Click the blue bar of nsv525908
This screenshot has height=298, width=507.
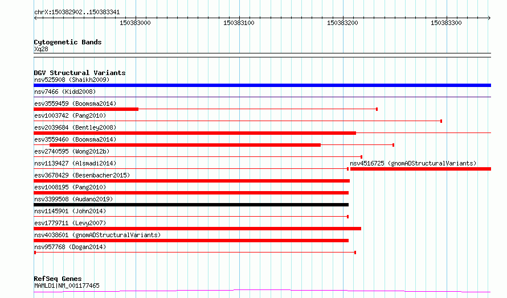(262, 85)
